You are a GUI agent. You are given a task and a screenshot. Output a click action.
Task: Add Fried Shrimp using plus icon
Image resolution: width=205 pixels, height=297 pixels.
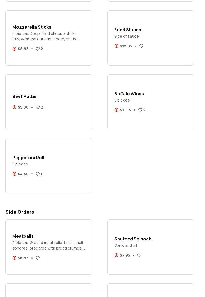[x=116, y=46]
